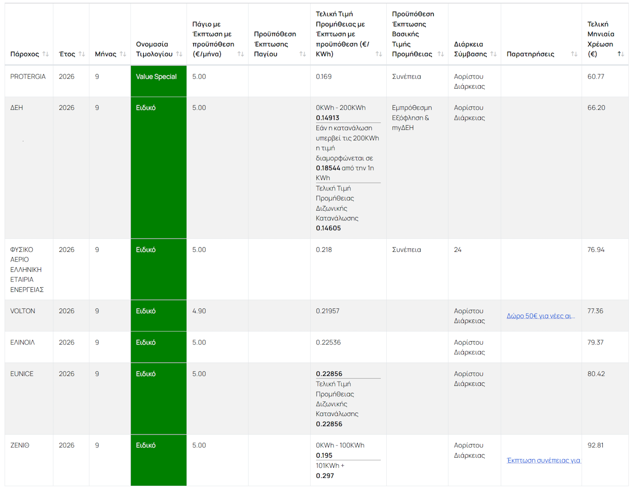The image size is (634, 491).
Task: Click the Ειδικό cell in VOLTON row
Action: point(158,316)
